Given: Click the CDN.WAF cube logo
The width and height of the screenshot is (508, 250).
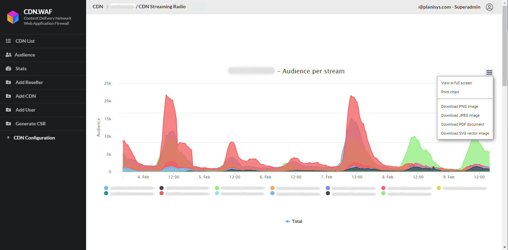Looking at the screenshot, I should pos(13,17).
